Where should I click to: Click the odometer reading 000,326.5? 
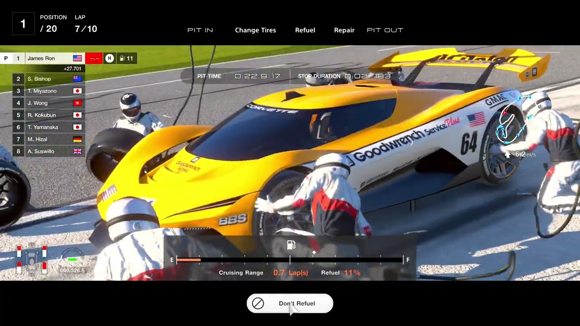72,271
